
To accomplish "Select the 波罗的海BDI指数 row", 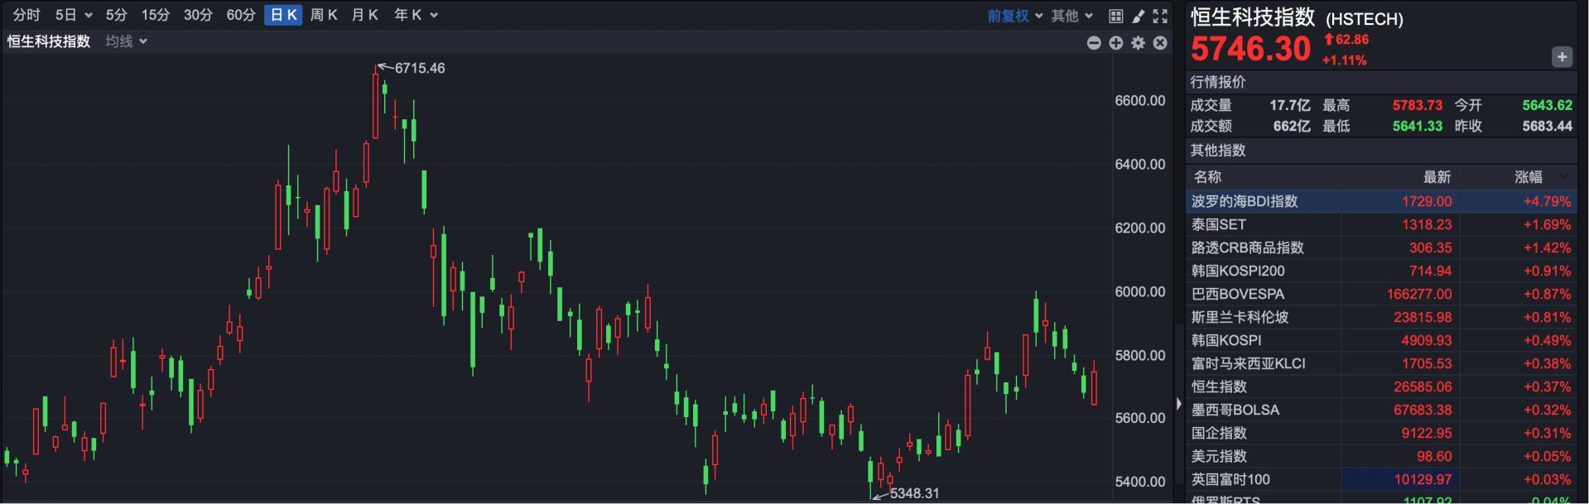I will coord(1245,201).
